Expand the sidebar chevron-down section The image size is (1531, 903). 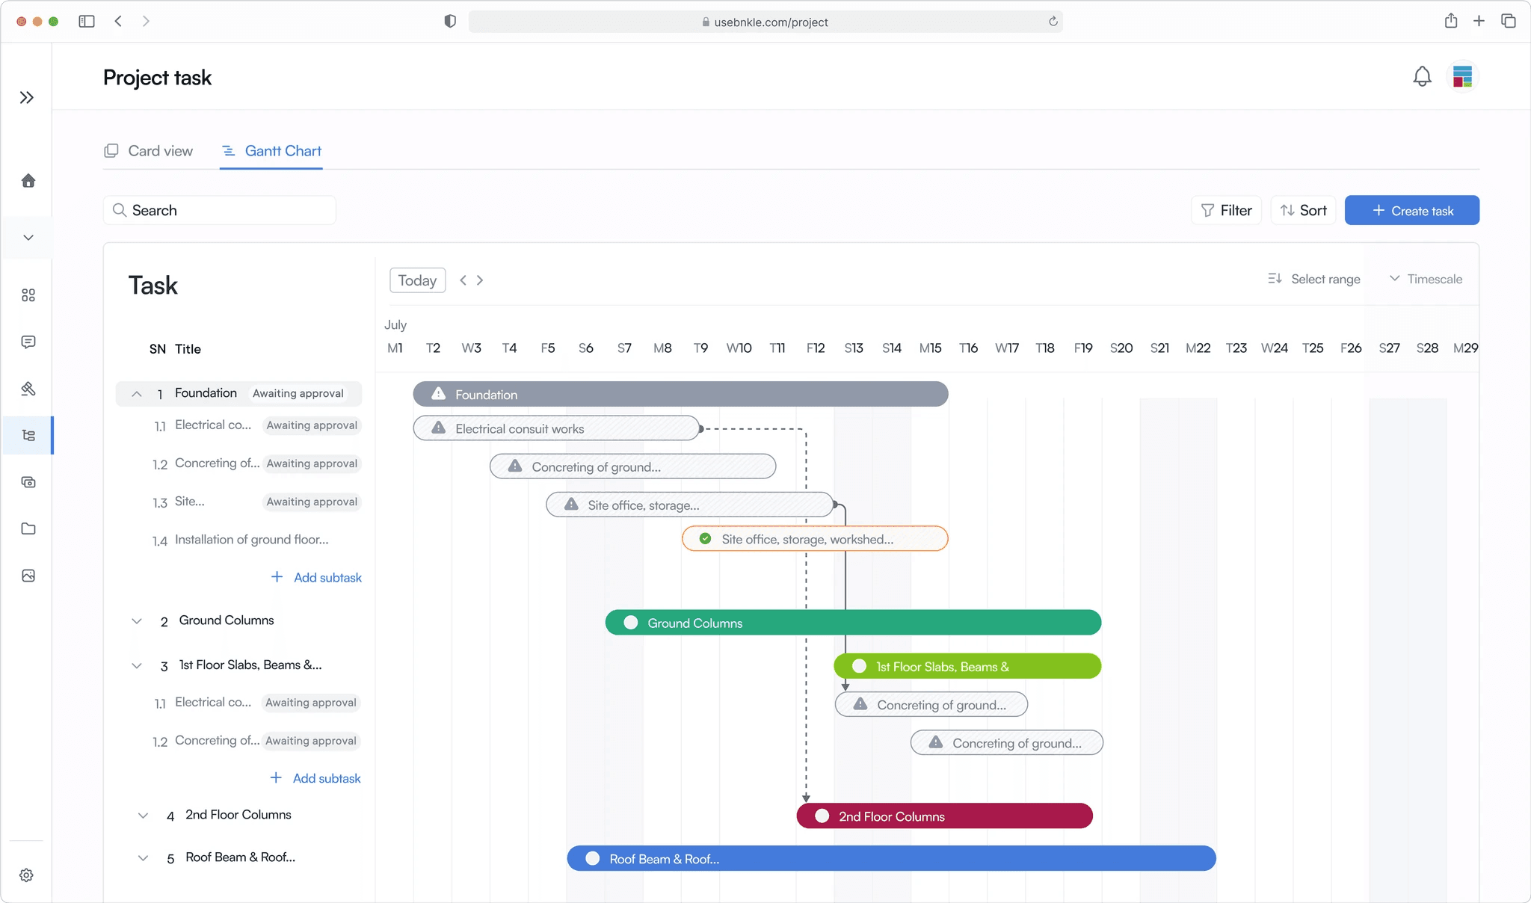[x=28, y=238]
